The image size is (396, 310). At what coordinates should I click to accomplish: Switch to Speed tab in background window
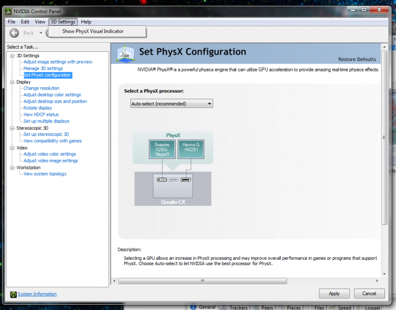340,307
